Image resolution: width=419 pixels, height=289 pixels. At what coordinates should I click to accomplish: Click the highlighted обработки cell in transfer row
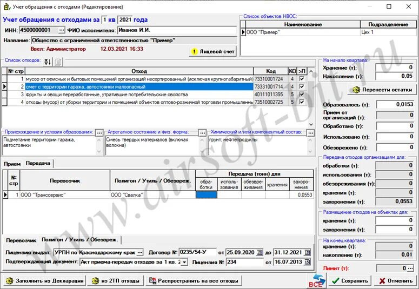[207, 195]
